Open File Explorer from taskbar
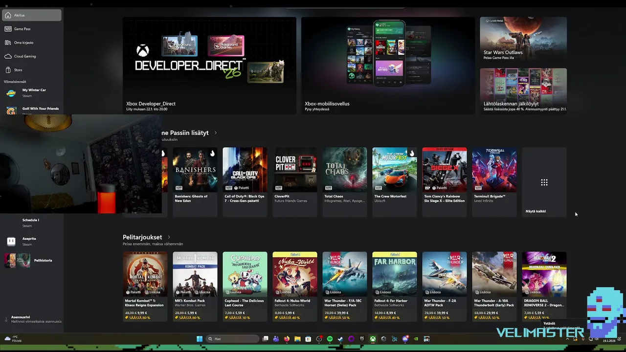 pyautogui.click(x=297, y=339)
